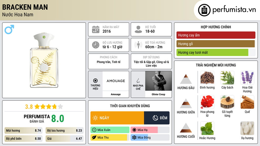Click the 2016 release year value
Screen dimensions: 260x146
pyautogui.click(x=107, y=31)
